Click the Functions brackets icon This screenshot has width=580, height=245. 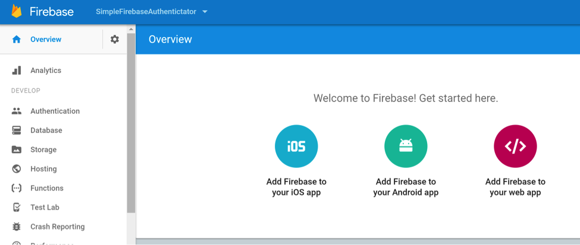17,188
